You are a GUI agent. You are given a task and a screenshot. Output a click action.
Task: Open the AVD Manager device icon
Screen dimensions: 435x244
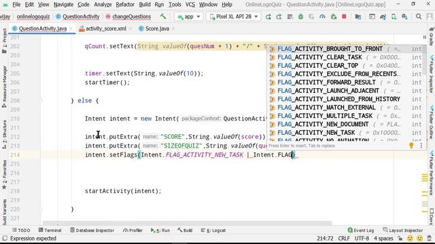click(394, 17)
